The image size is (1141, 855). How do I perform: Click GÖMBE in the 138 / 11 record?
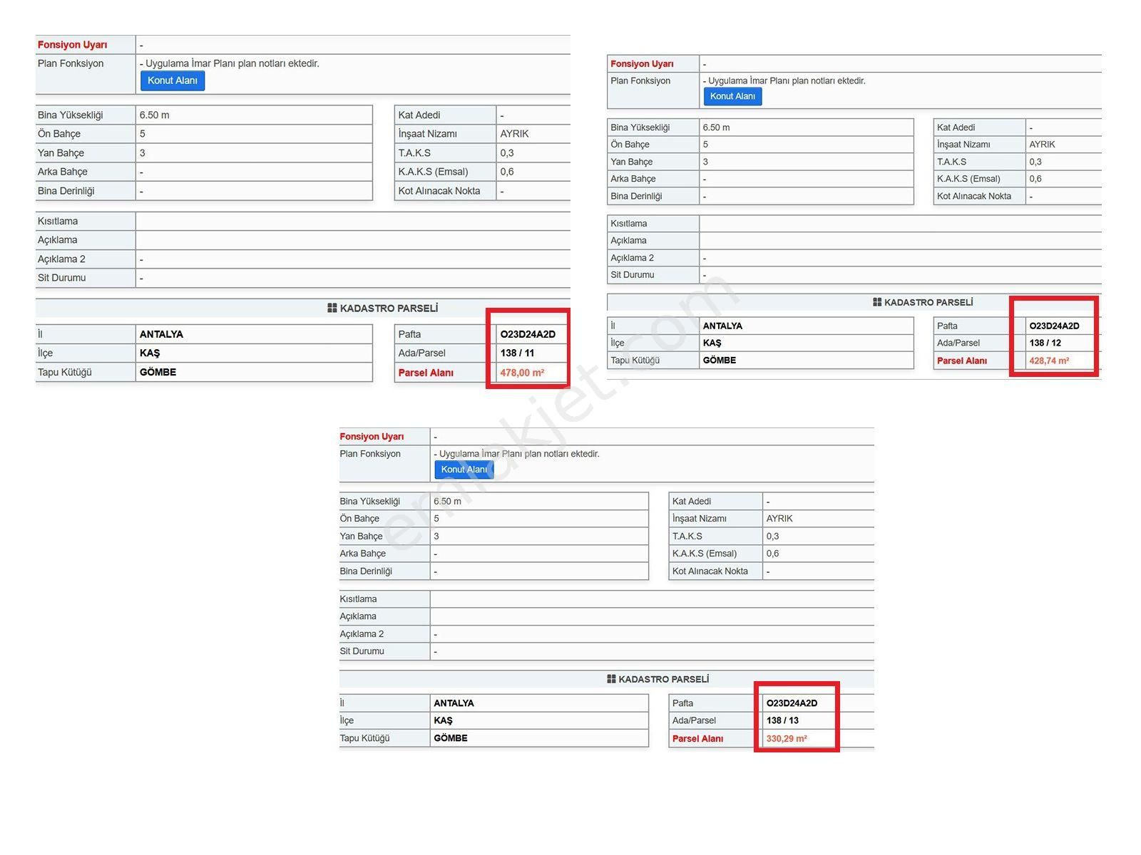[158, 372]
